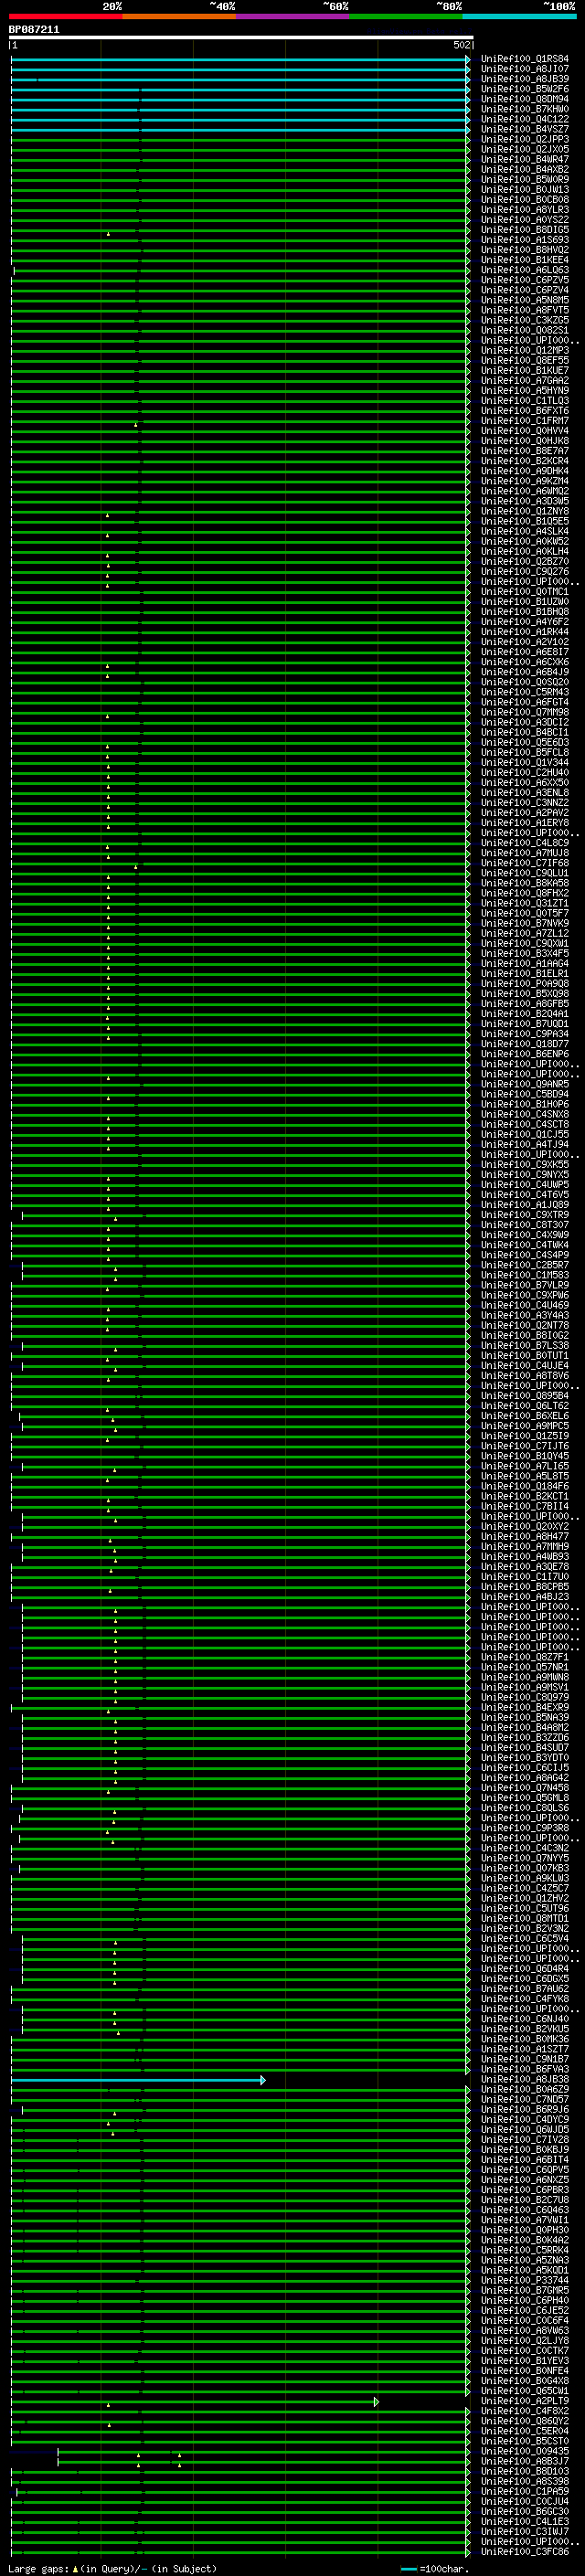The height and width of the screenshot is (2576, 585).
Task: Open hit UniRef100_A8JB39
Action: coord(525,79)
